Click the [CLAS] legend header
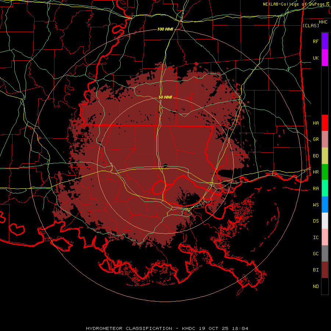 (x=311, y=25)
